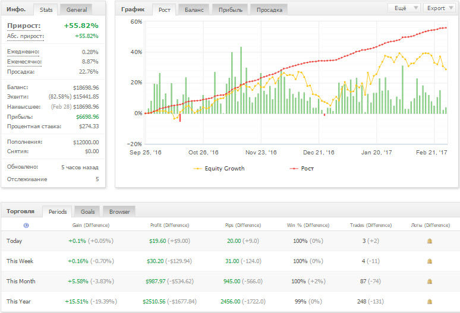460x313 pixels.
Task: Show the Просадка chart tab
Action: pos(269,10)
